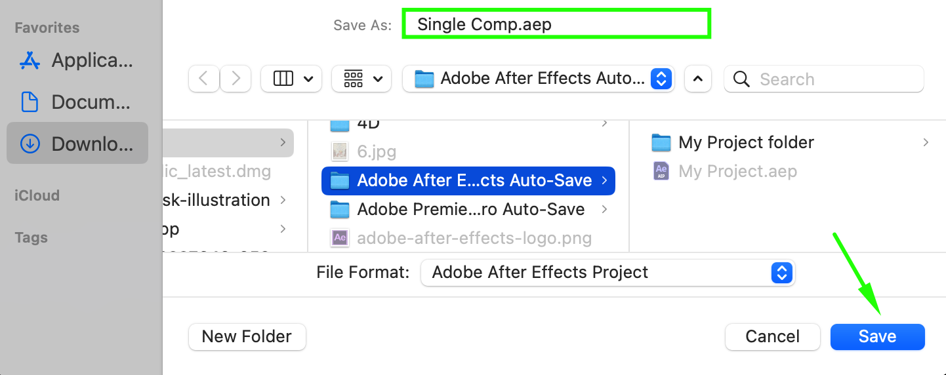Open Documents in Favorites sidebar

pos(77,102)
